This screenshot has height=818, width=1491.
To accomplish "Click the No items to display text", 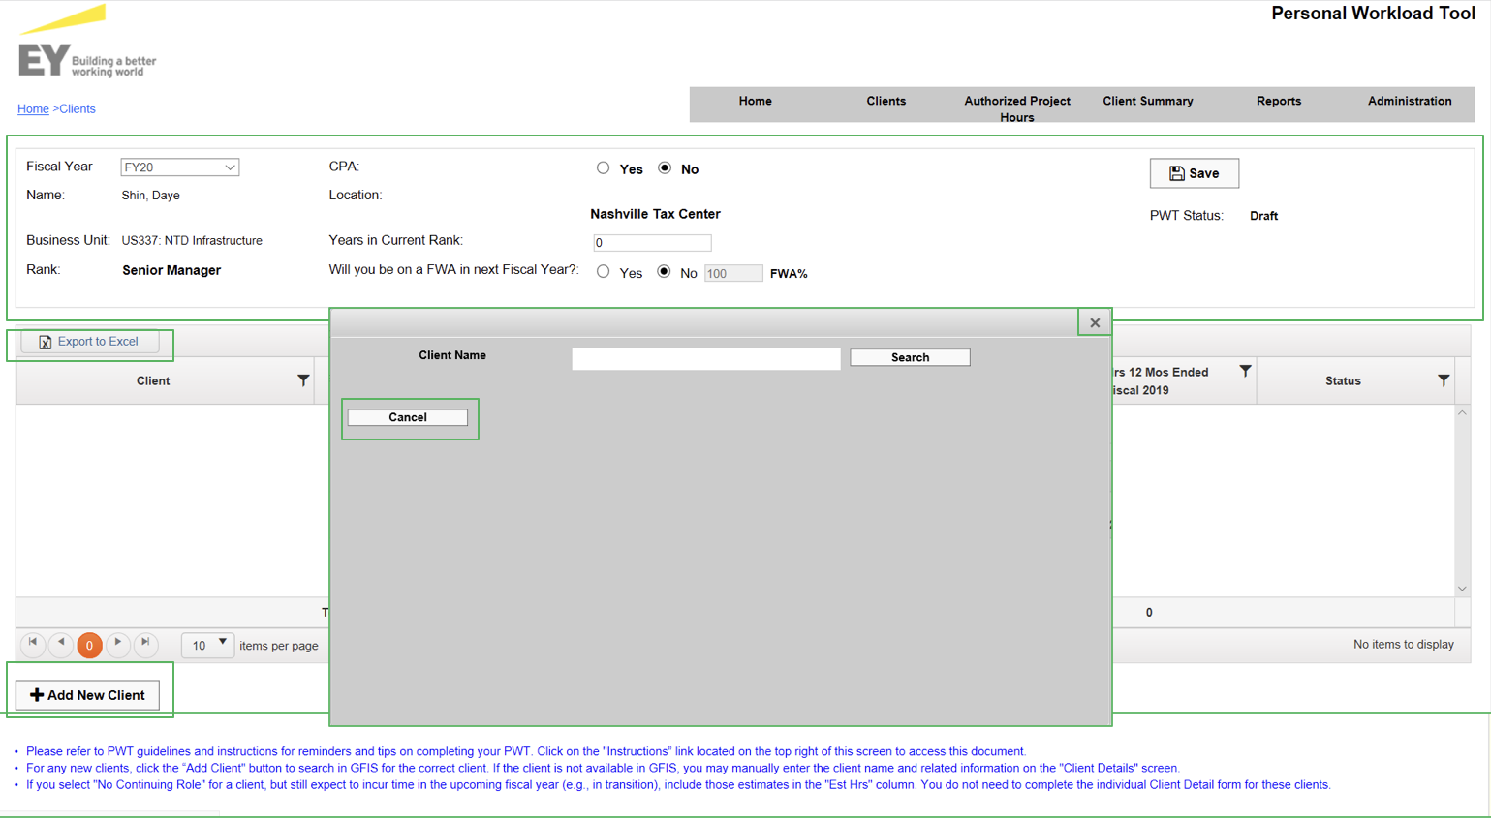I will (1403, 645).
